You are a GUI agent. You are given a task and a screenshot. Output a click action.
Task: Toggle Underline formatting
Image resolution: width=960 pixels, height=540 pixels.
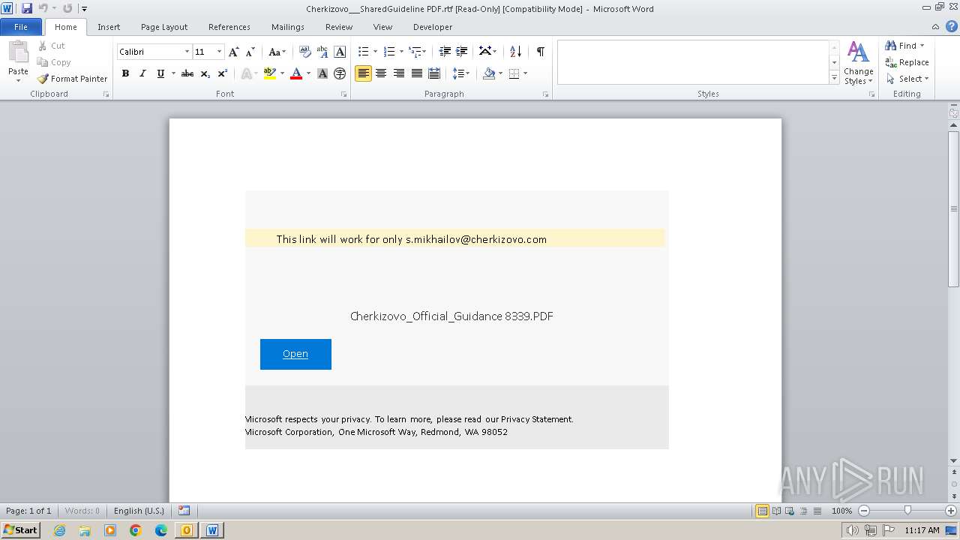[x=160, y=73]
